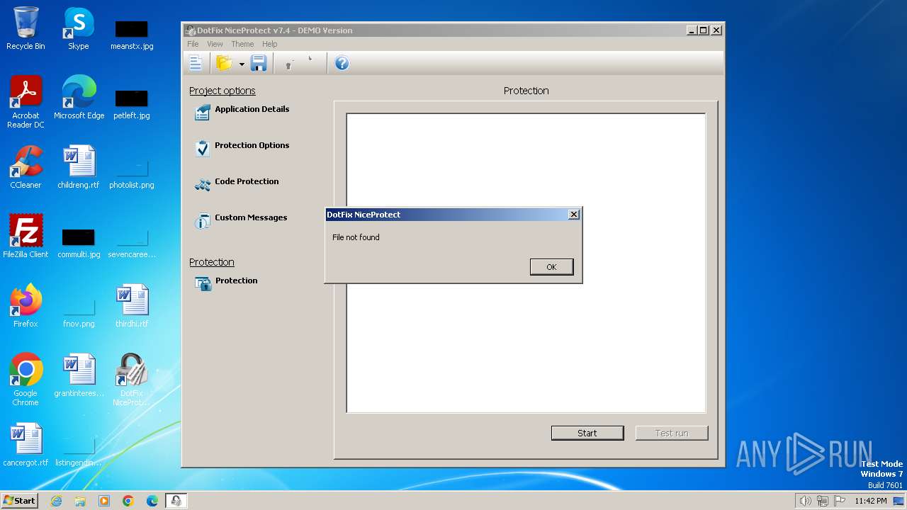Click the Action Center flag icon
The width and height of the screenshot is (907, 510).
pos(840,501)
